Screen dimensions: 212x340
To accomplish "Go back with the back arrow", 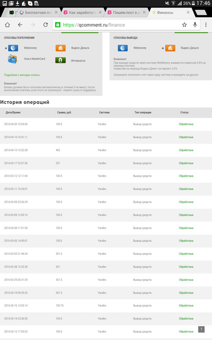I will [x=20, y=25].
